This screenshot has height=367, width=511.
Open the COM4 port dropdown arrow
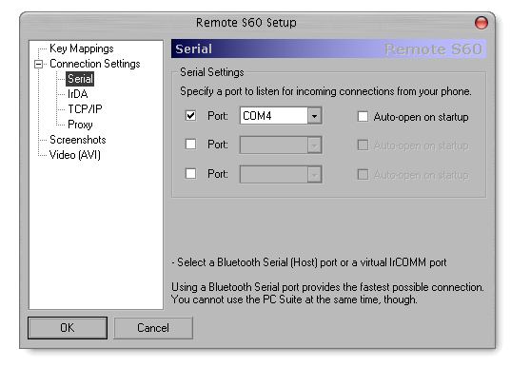(314, 116)
